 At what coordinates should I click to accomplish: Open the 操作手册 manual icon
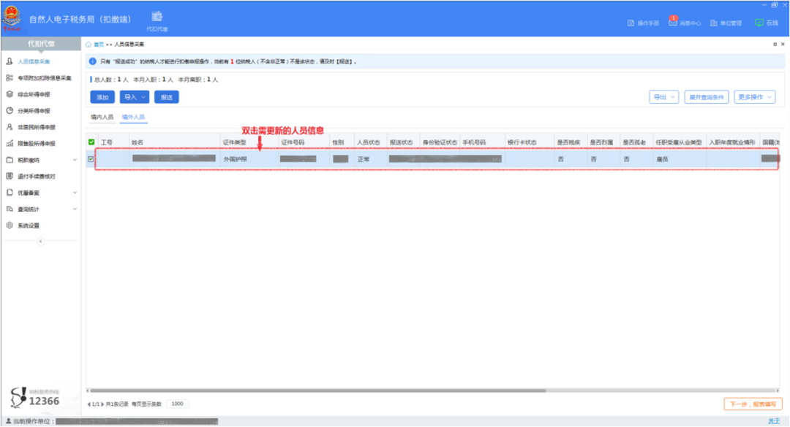coord(631,23)
